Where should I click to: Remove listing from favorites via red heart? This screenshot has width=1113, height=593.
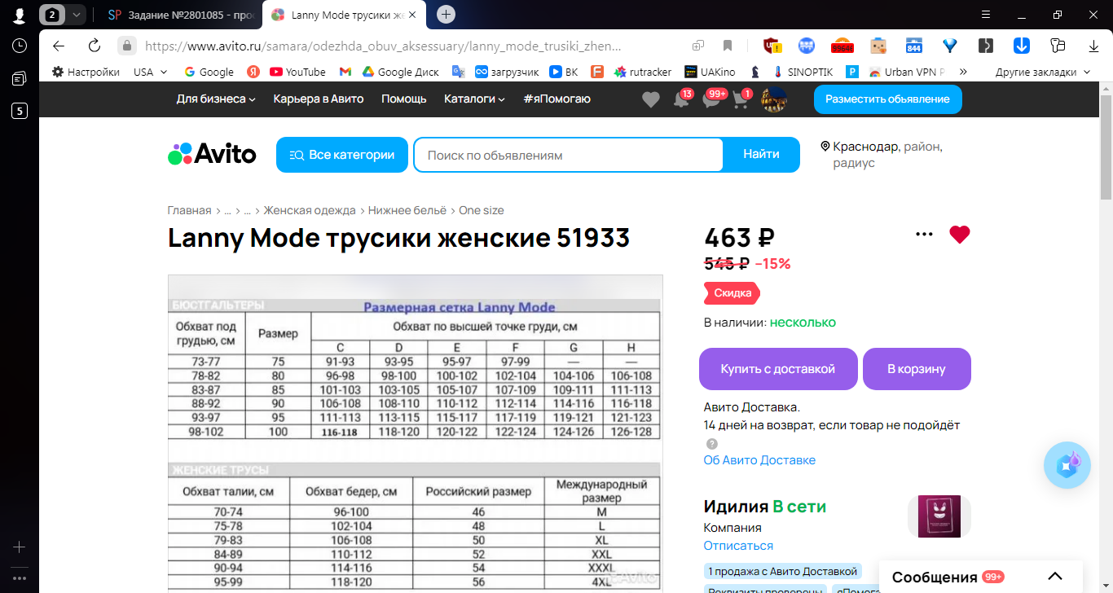[x=960, y=235]
